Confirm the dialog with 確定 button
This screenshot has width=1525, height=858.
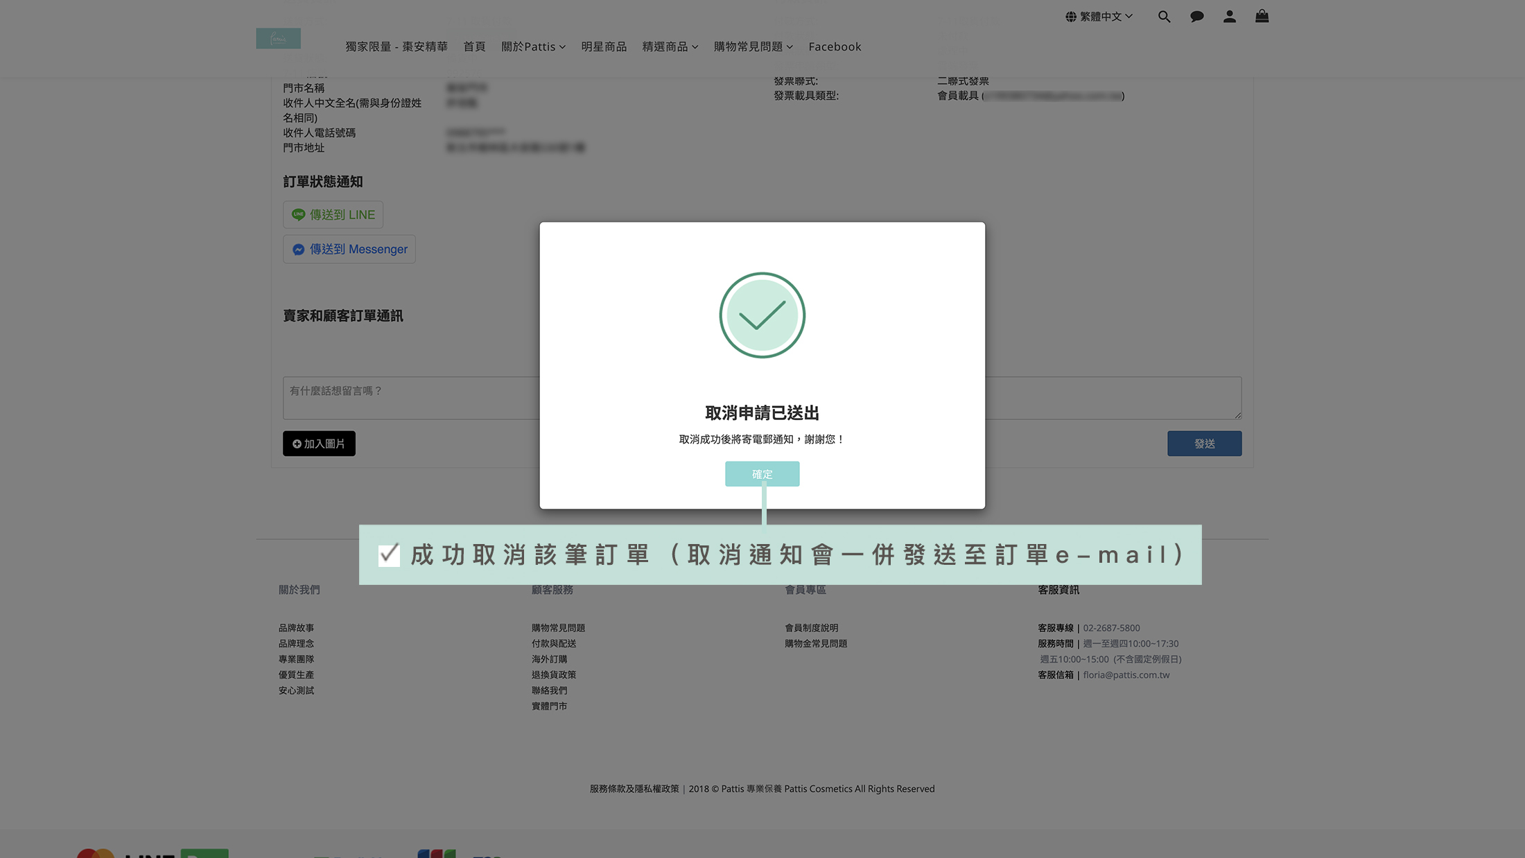pyautogui.click(x=762, y=474)
